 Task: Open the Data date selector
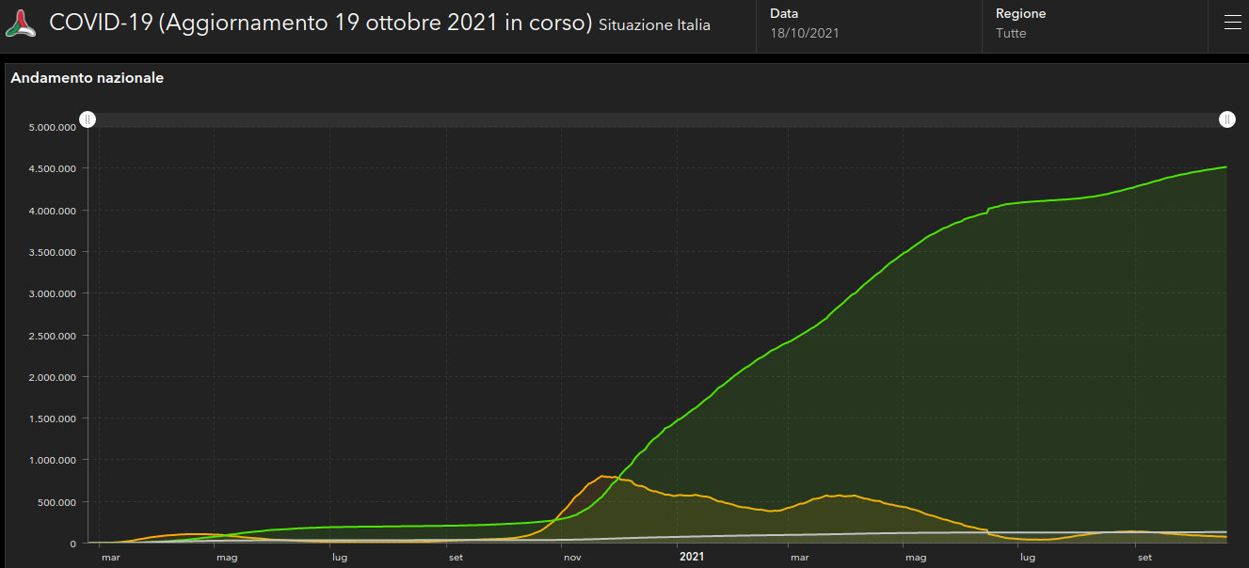[x=870, y=24]
